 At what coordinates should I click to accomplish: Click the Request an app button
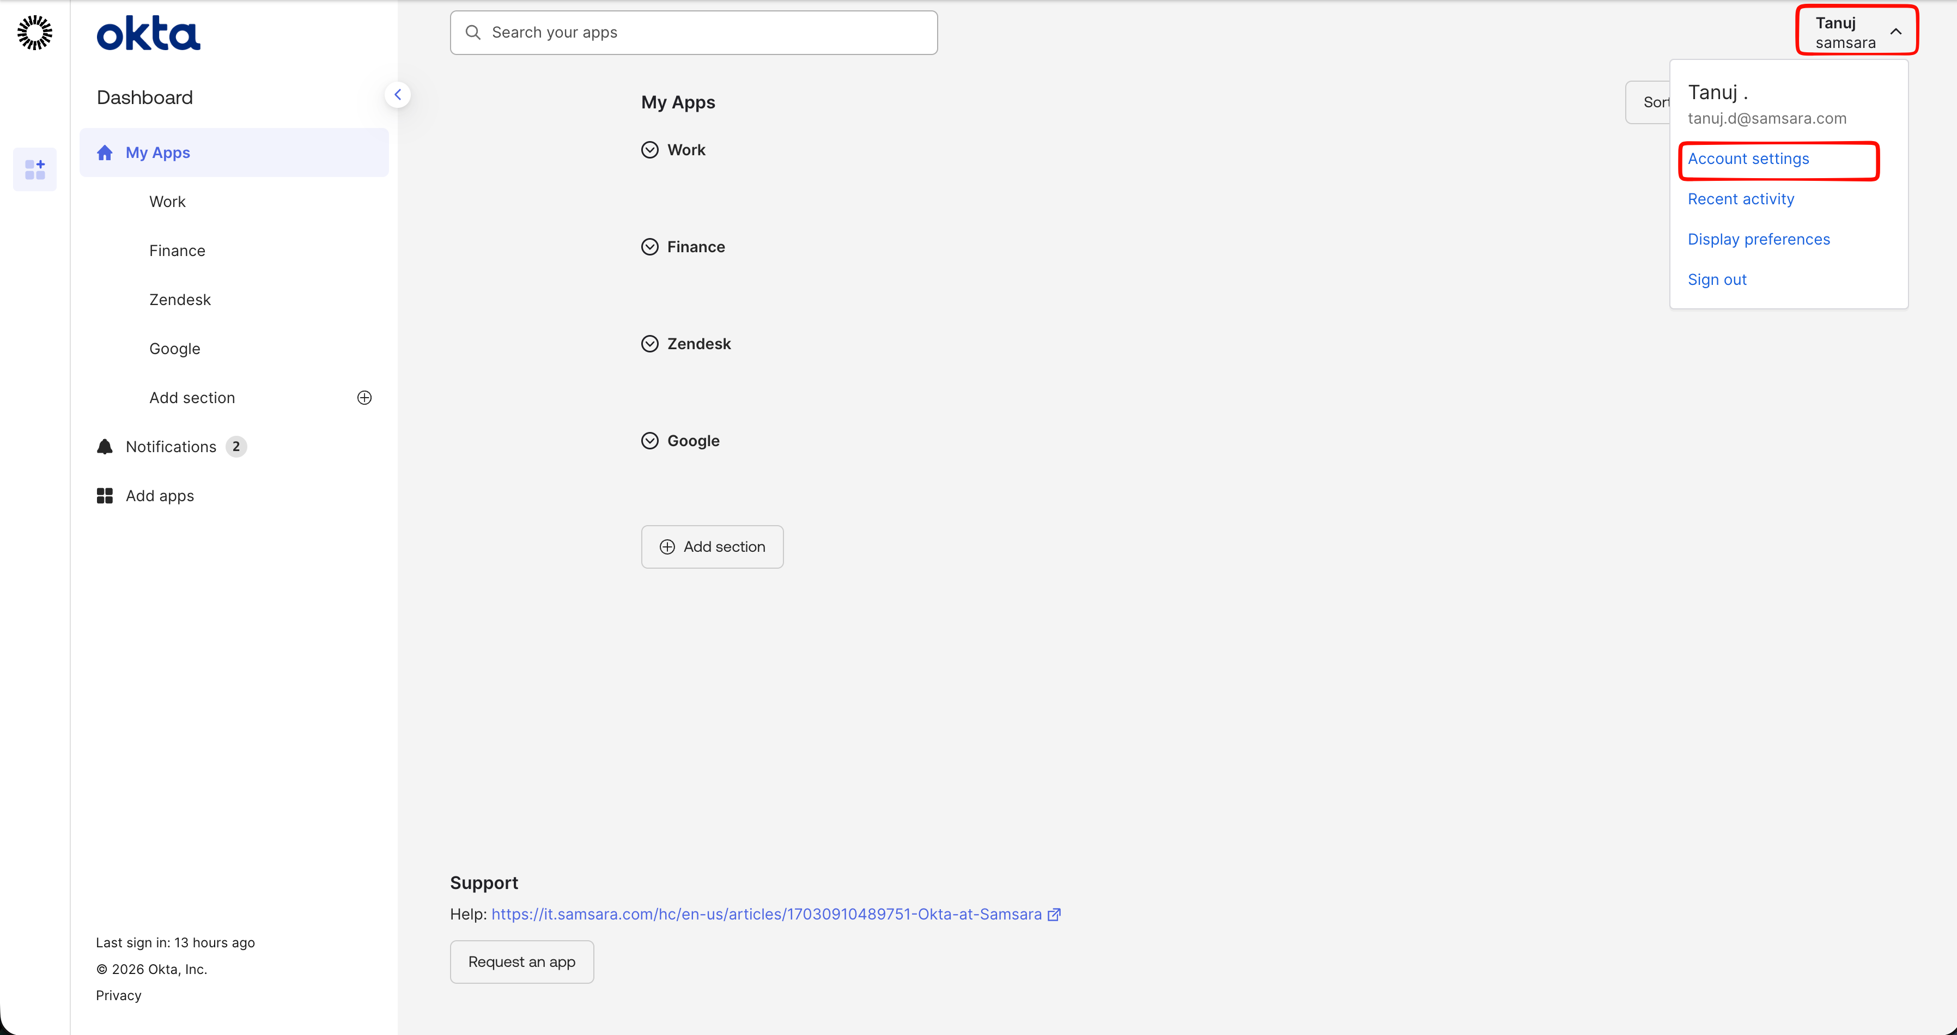point(522,962)
